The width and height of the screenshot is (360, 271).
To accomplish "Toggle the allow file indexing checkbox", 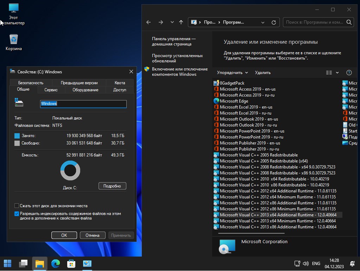I will click(17, 214).
